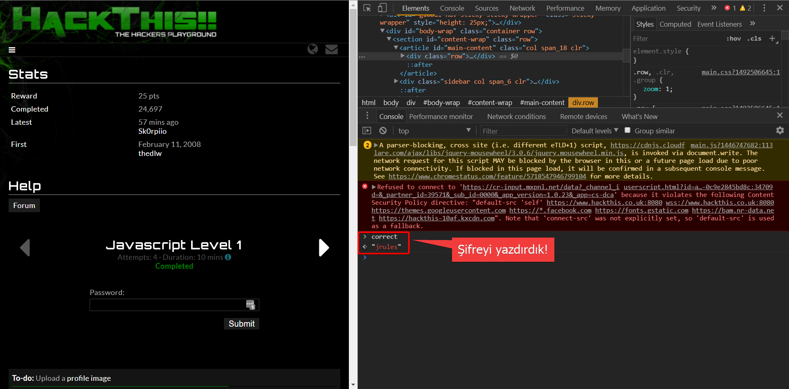
Task: Collapse the section#content-wrap node
Action: pyautogui.click(x=389, y=39)
